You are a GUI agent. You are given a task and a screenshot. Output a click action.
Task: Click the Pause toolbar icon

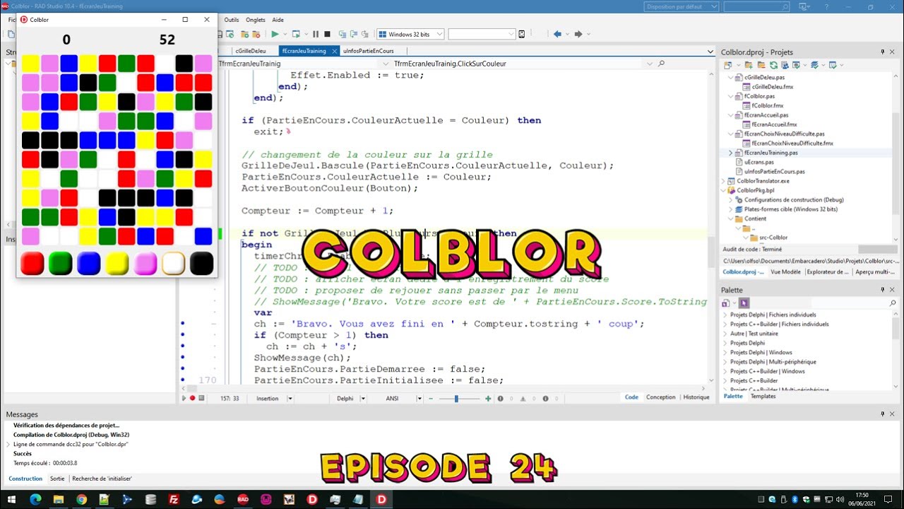coord(316,34)
